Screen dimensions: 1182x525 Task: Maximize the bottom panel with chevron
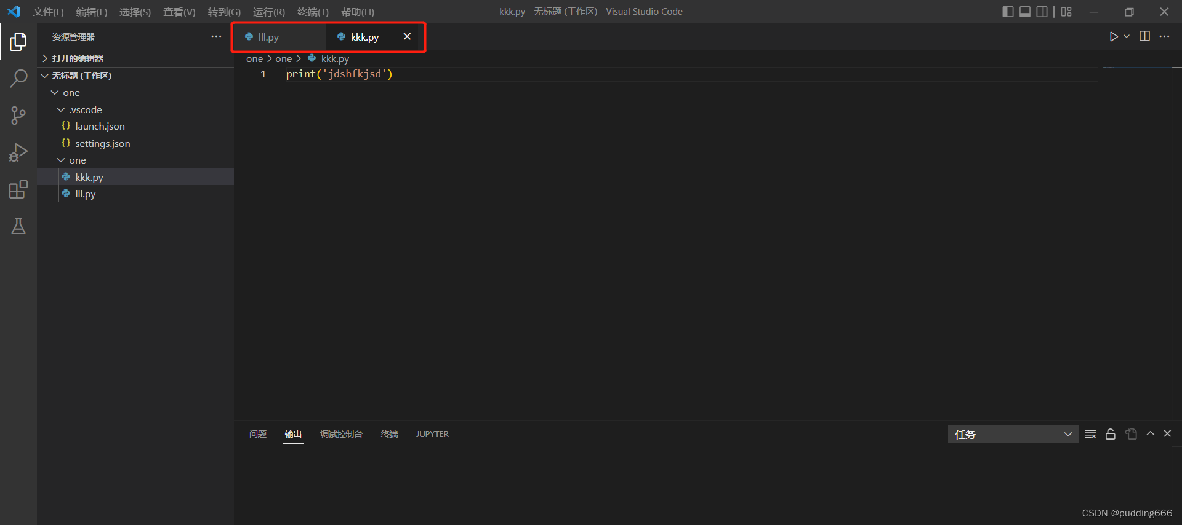[1150, 433]
